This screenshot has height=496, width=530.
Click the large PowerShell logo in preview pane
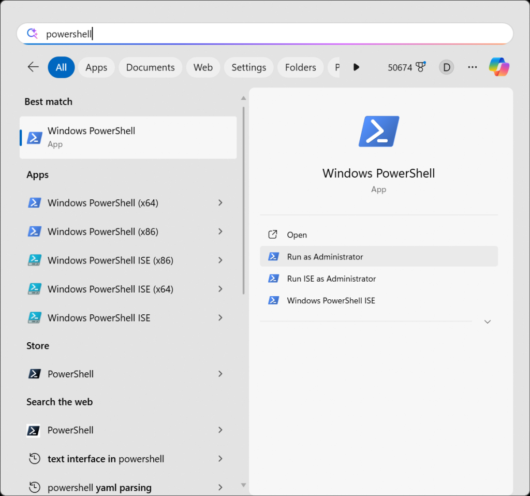378,131
